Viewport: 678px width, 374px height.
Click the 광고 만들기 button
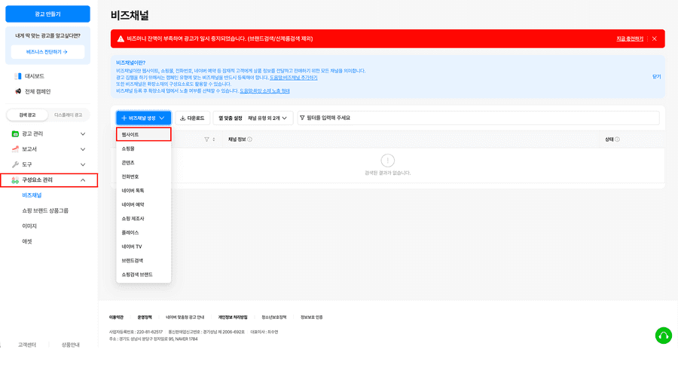click(48, 14)
